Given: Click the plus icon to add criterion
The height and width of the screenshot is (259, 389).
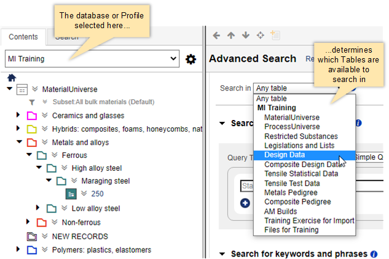Looking at the screenshot, I should click(x=245, y=203).
